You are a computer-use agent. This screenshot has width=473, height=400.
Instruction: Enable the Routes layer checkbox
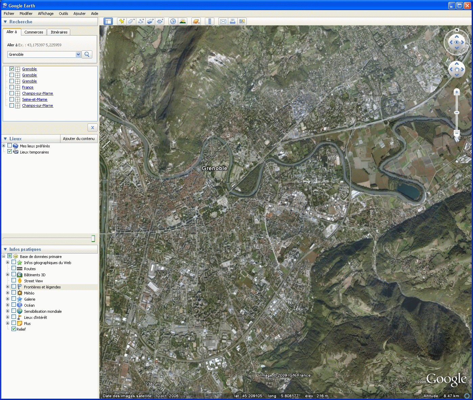(x=14, y=268)
